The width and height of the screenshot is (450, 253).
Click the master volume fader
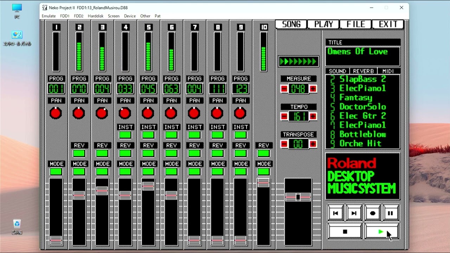point(298,197)
